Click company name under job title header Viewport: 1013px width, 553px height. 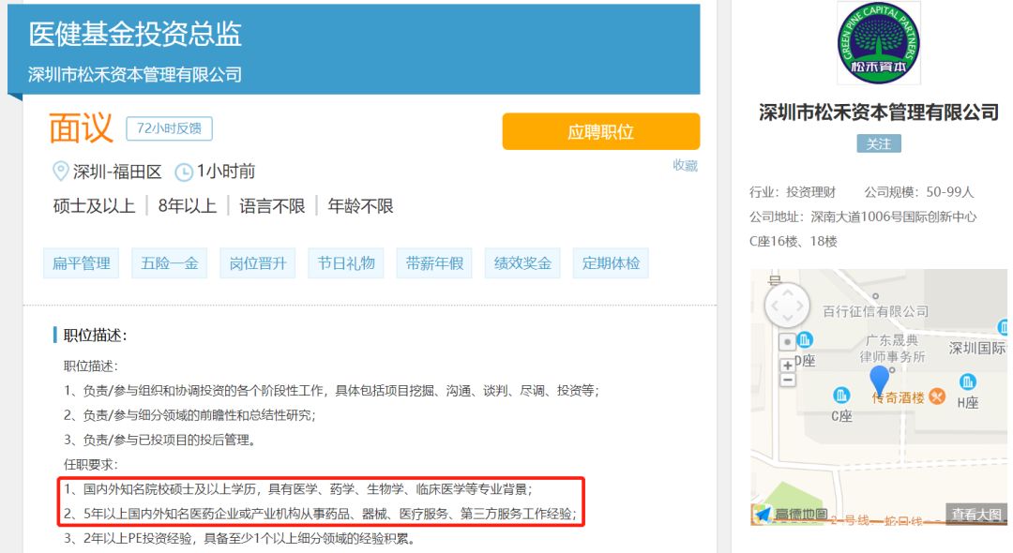[134, 74]
